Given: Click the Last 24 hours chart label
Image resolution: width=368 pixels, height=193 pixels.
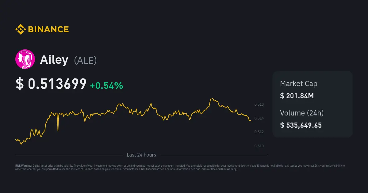Looking at the screenshot, I should 141,155.
